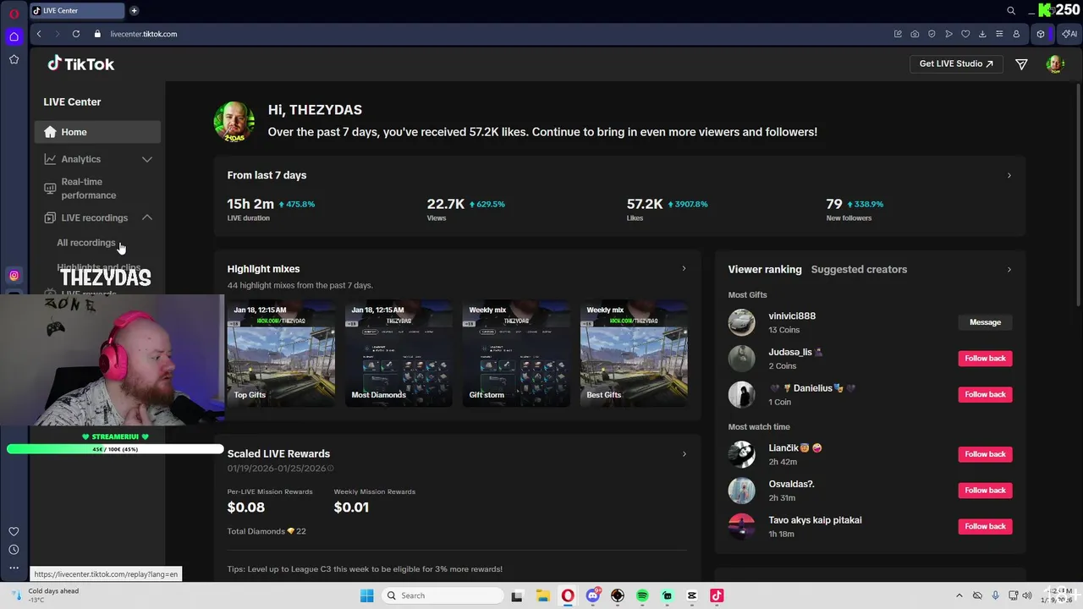This screenshot has height=609, width=1083.
Task: Open the browser downloads icon
Action: 982,34
